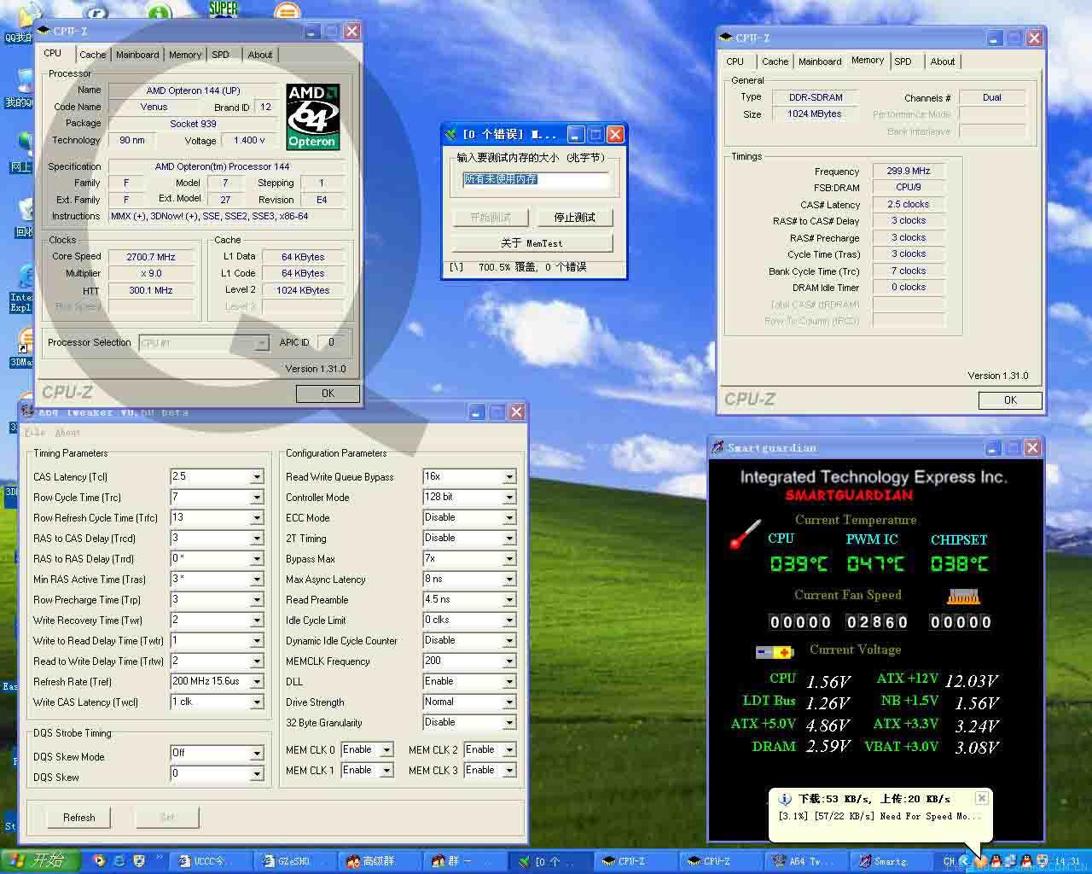The height and width of the screenshot is (874, 1092).
Task: Expand the Refresh Rate (Tref) dropdown
Action: (x=257, y=682)
